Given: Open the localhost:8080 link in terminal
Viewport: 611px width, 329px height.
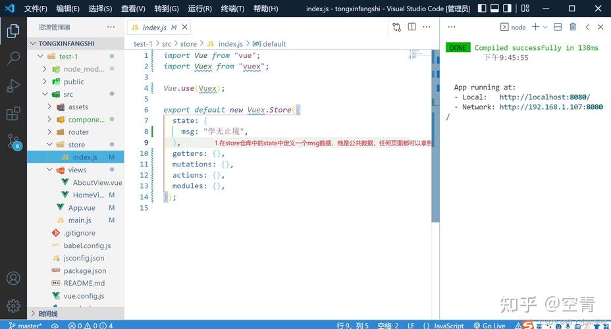Looking at the screenshot, I should (x=545, y=97).
